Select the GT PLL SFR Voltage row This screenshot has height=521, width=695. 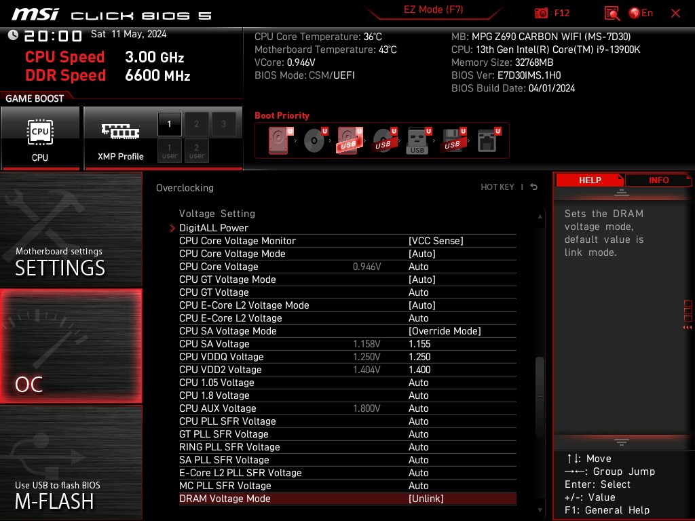pyautogui.click(x=347, y=433)
